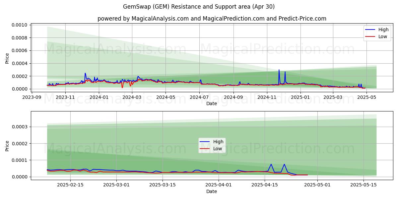Click the upper chart 'Date' axis label
The width and height of the screenshot is (398, 199).
pos(212,103)
